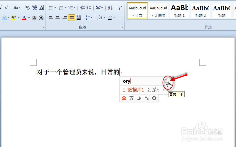Apply numbered list formatting
The image size is (236, 147).
coord(61,8)
